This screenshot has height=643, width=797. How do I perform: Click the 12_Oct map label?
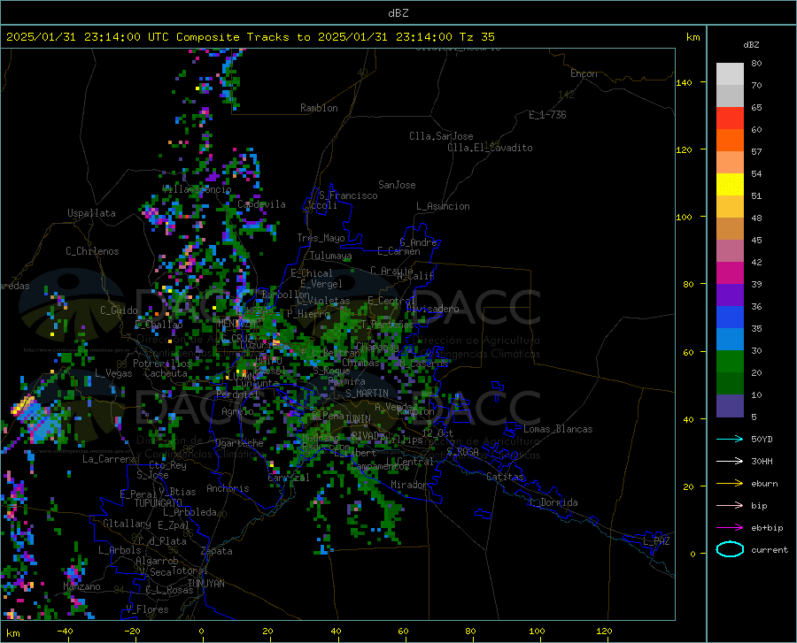click(x=437, y=432)
